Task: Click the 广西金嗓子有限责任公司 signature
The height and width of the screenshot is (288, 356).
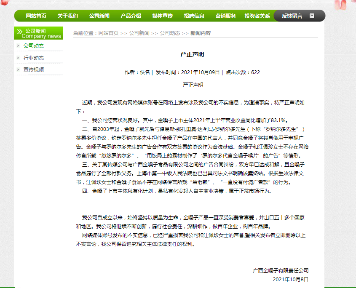Action: [x=281, y=270]
